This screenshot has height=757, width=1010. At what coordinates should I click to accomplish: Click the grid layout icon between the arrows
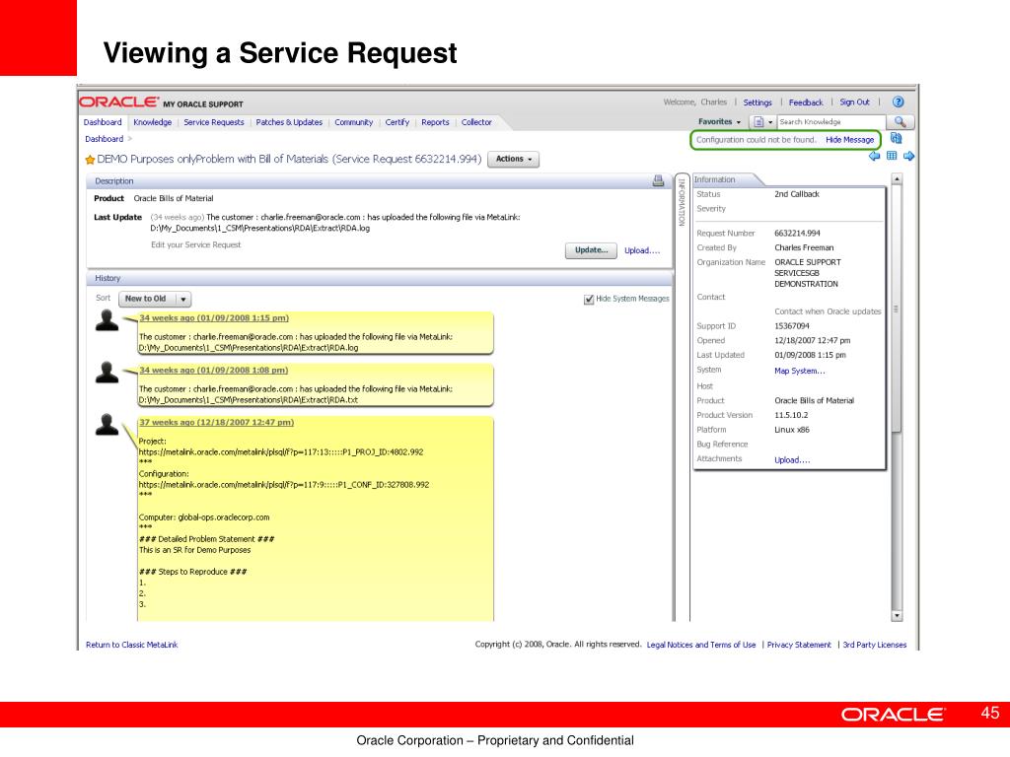[892, 156]
